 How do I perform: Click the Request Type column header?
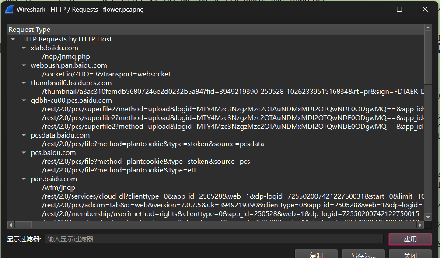216,29
